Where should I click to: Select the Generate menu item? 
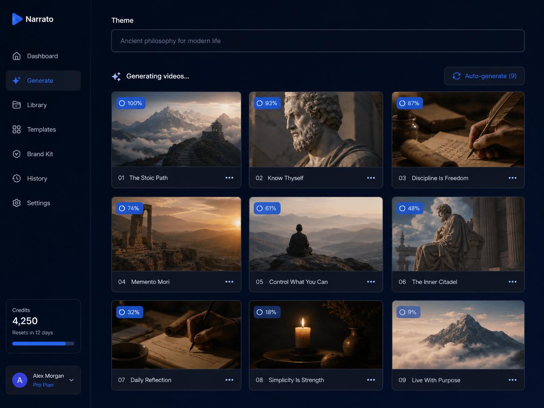point(43,80)
